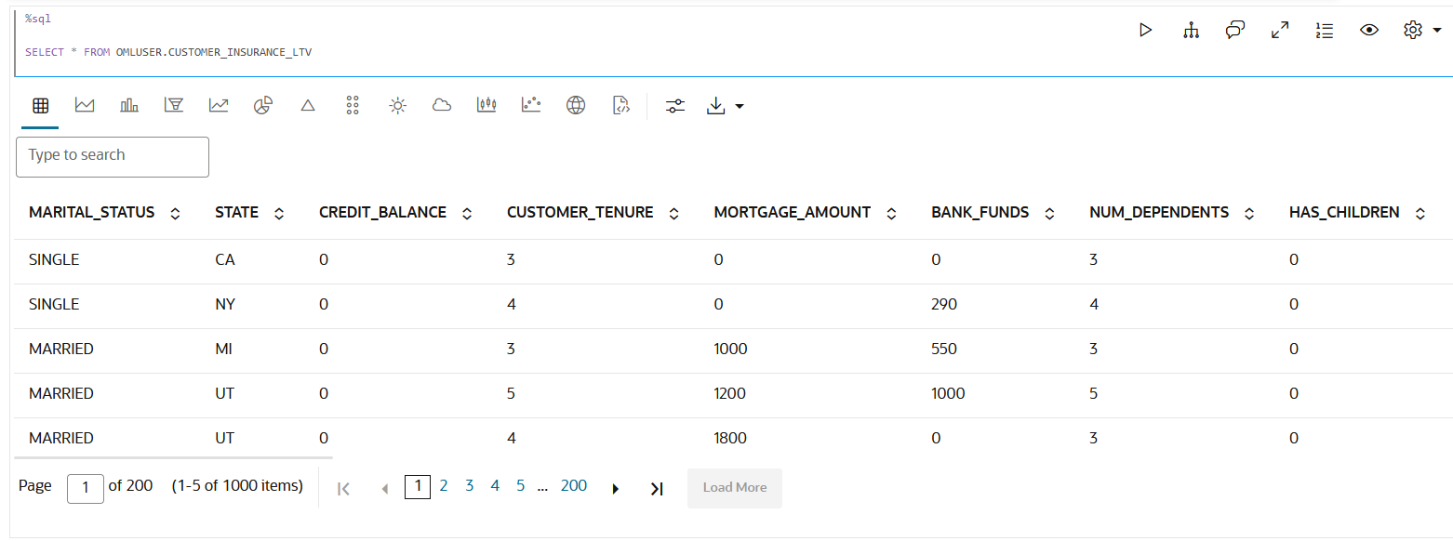This screenshot has width=1453, height=541.
Task: Select the funnel chart icon
Action: click(x=173, y=106)
